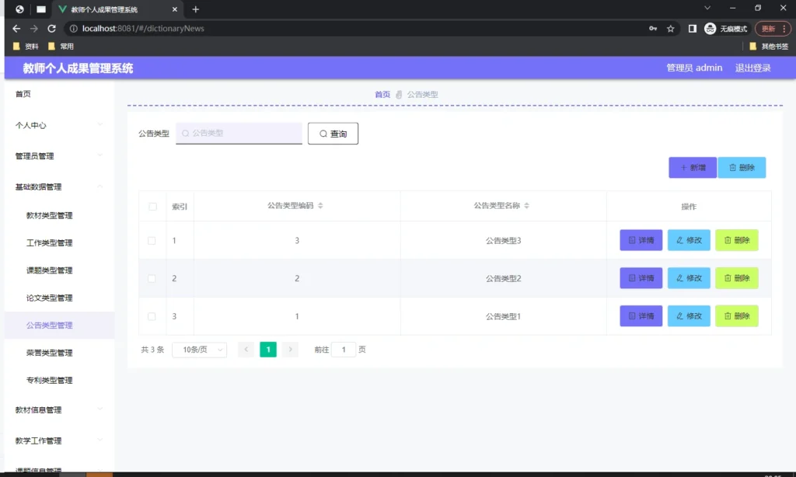796x477 pixels.
Task: Sort by 公告类型编码 column sort arrows
Action: click(x=320, y=206)
